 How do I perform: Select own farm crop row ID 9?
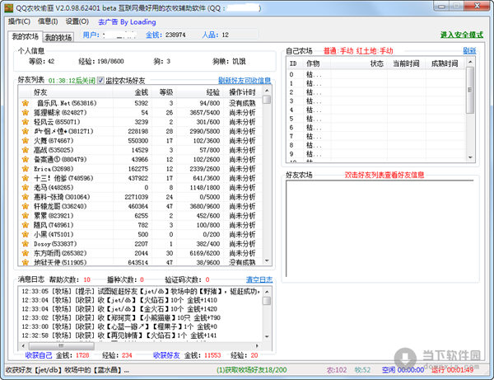(376, 154)
